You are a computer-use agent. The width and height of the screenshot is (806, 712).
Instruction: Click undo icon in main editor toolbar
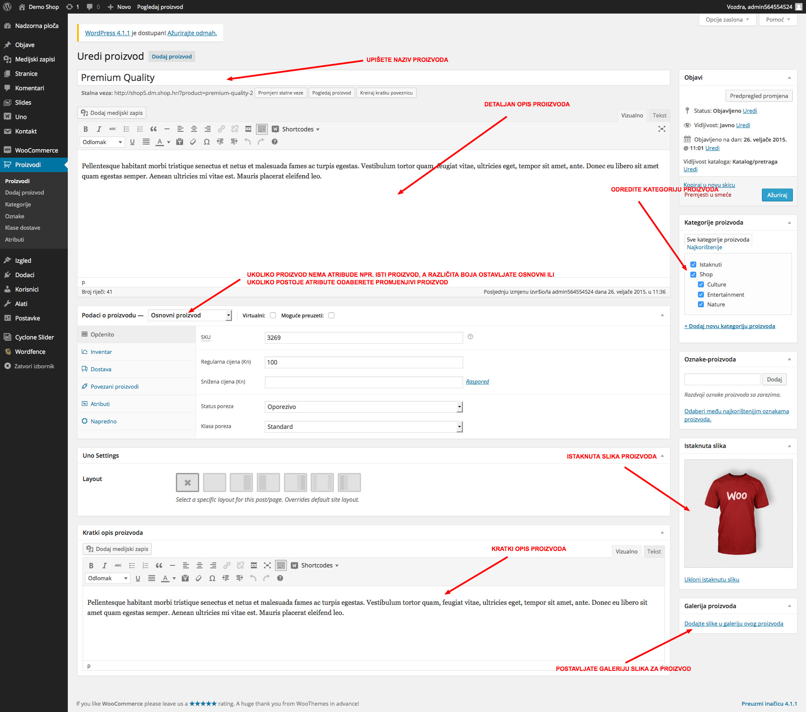pos(247,142)
